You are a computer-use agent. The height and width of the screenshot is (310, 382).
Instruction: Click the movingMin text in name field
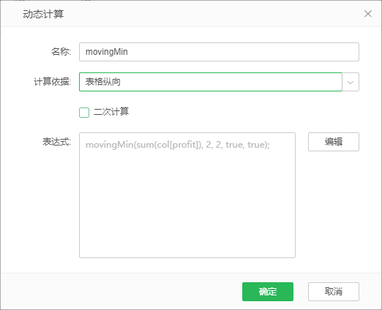point(107,52)
